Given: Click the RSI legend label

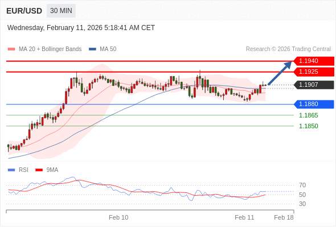Looking at the screenshot, I should coord(23,170).
